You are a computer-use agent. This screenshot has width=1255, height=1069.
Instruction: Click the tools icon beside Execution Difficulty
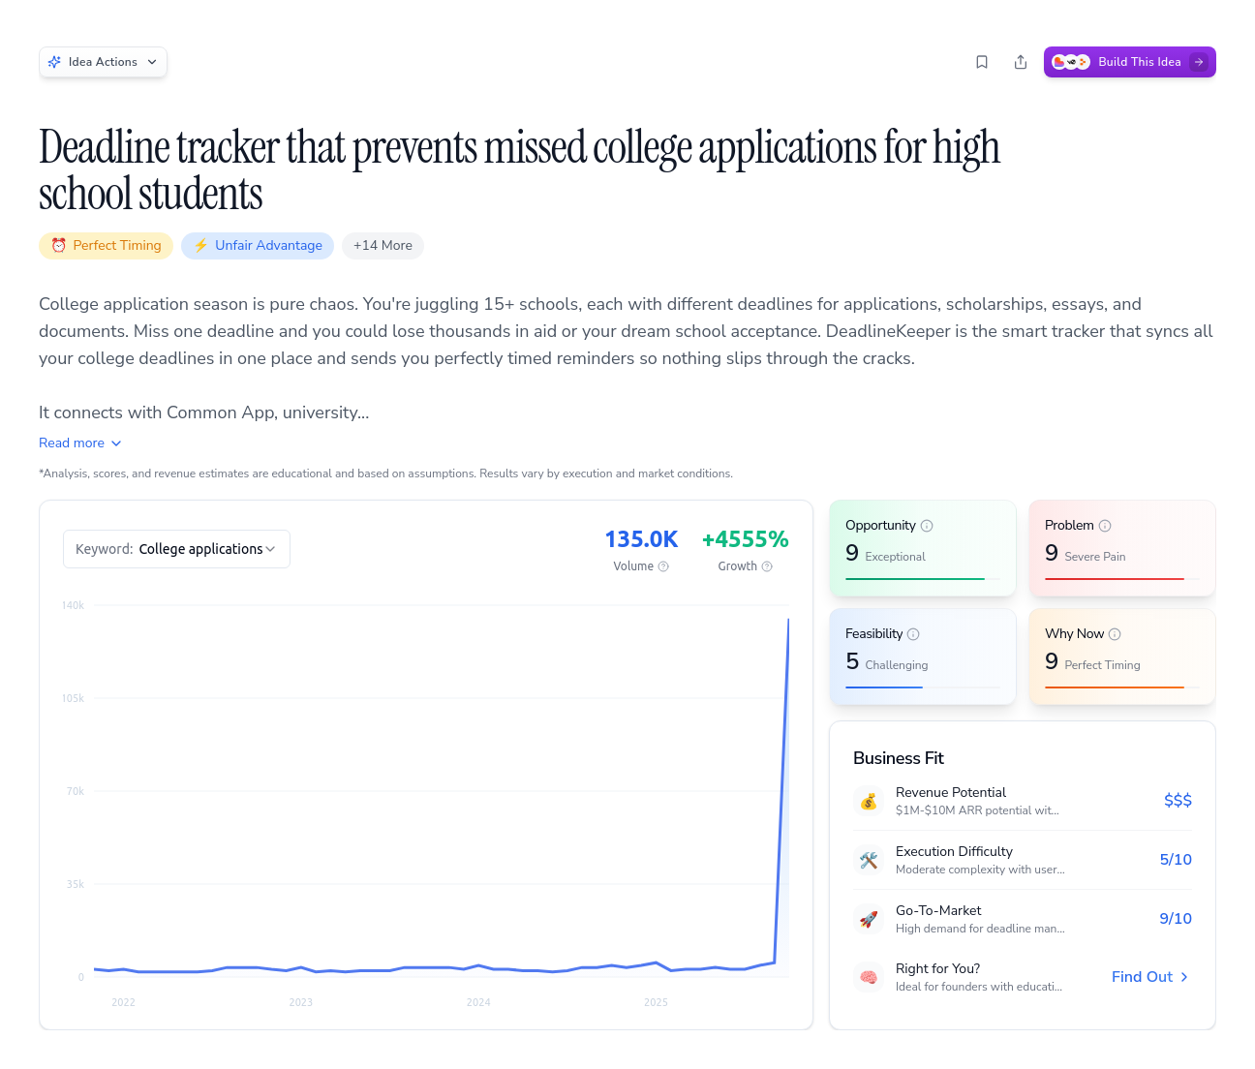(x=869, y=860)
